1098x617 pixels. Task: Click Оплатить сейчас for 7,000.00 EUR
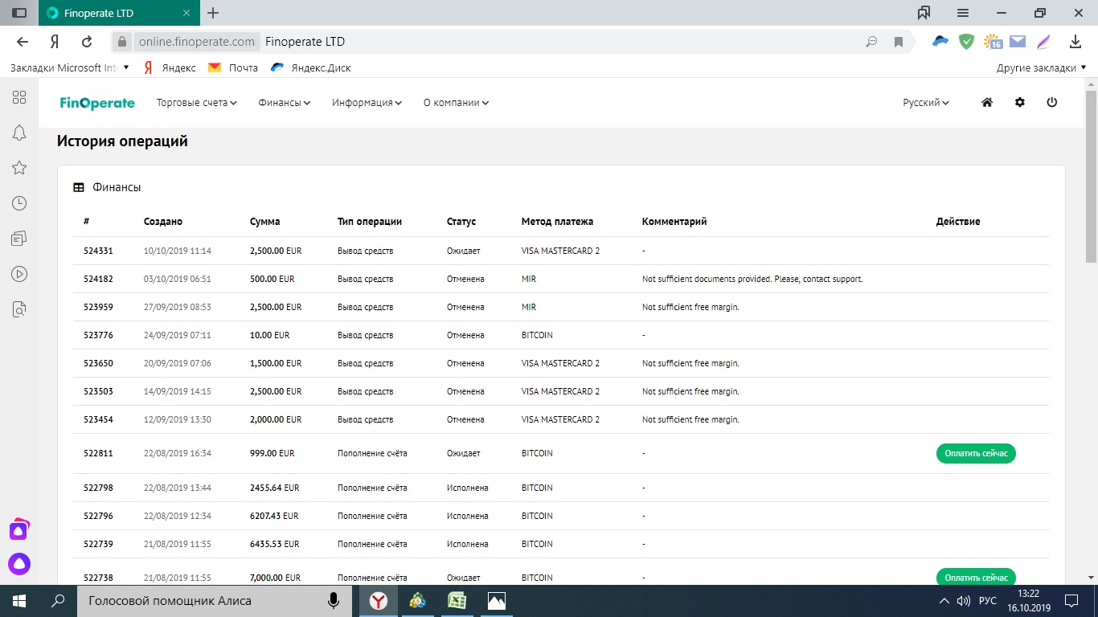tap(976, 578)
